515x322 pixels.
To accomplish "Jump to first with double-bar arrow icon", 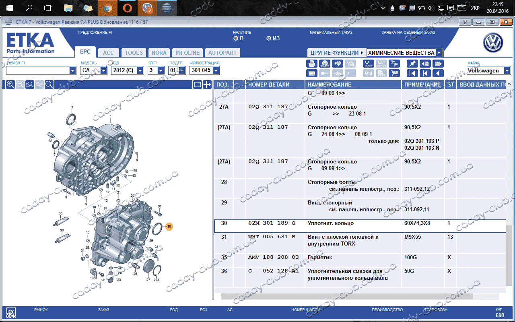I will (x=412, y=73).
